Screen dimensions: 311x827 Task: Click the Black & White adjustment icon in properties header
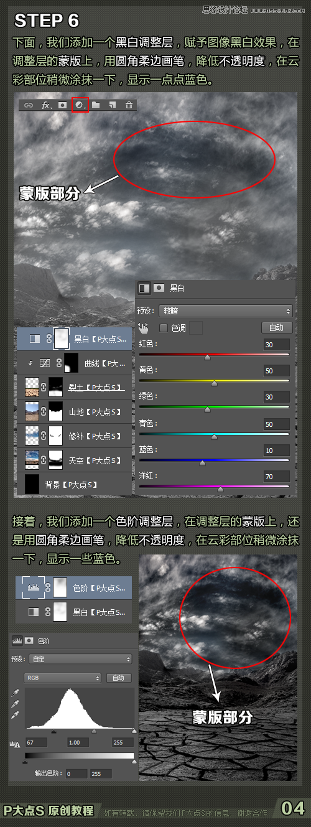[x=144, y=288]
